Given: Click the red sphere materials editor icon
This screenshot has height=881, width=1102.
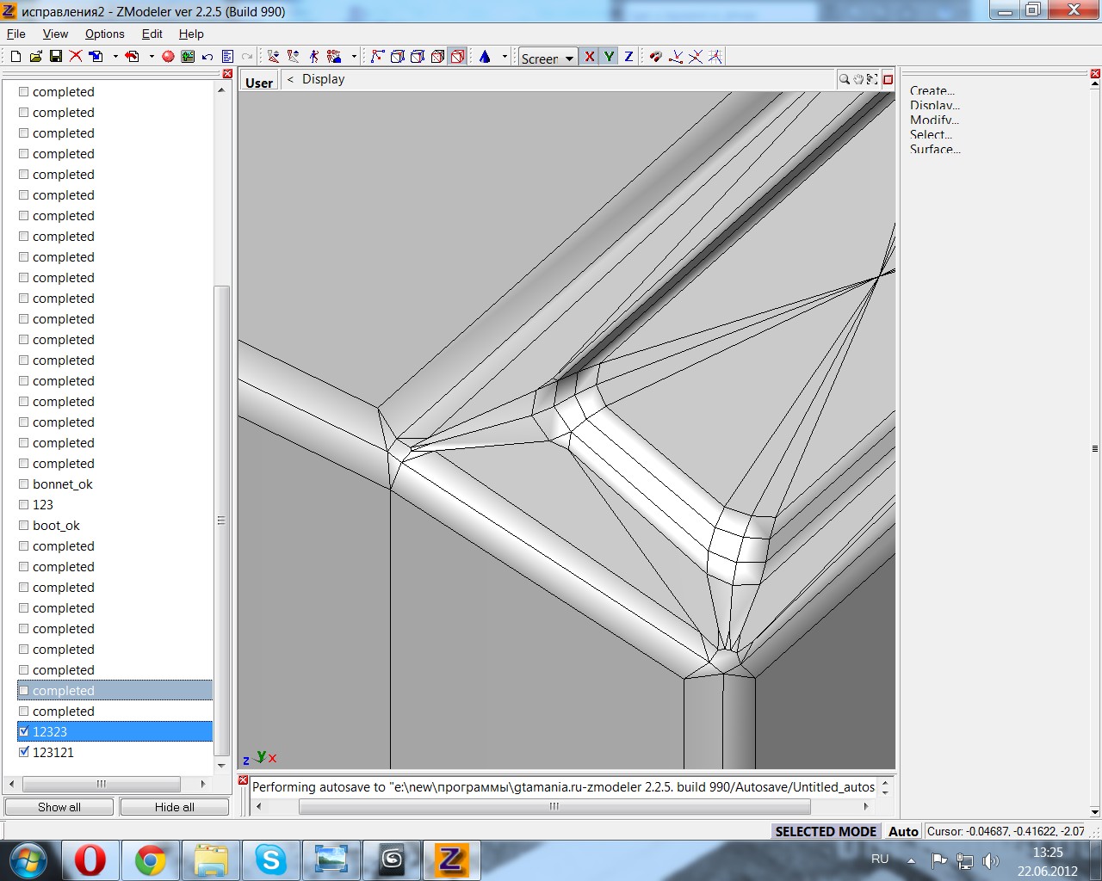Looking at the screenshot, I should point(168,57).
